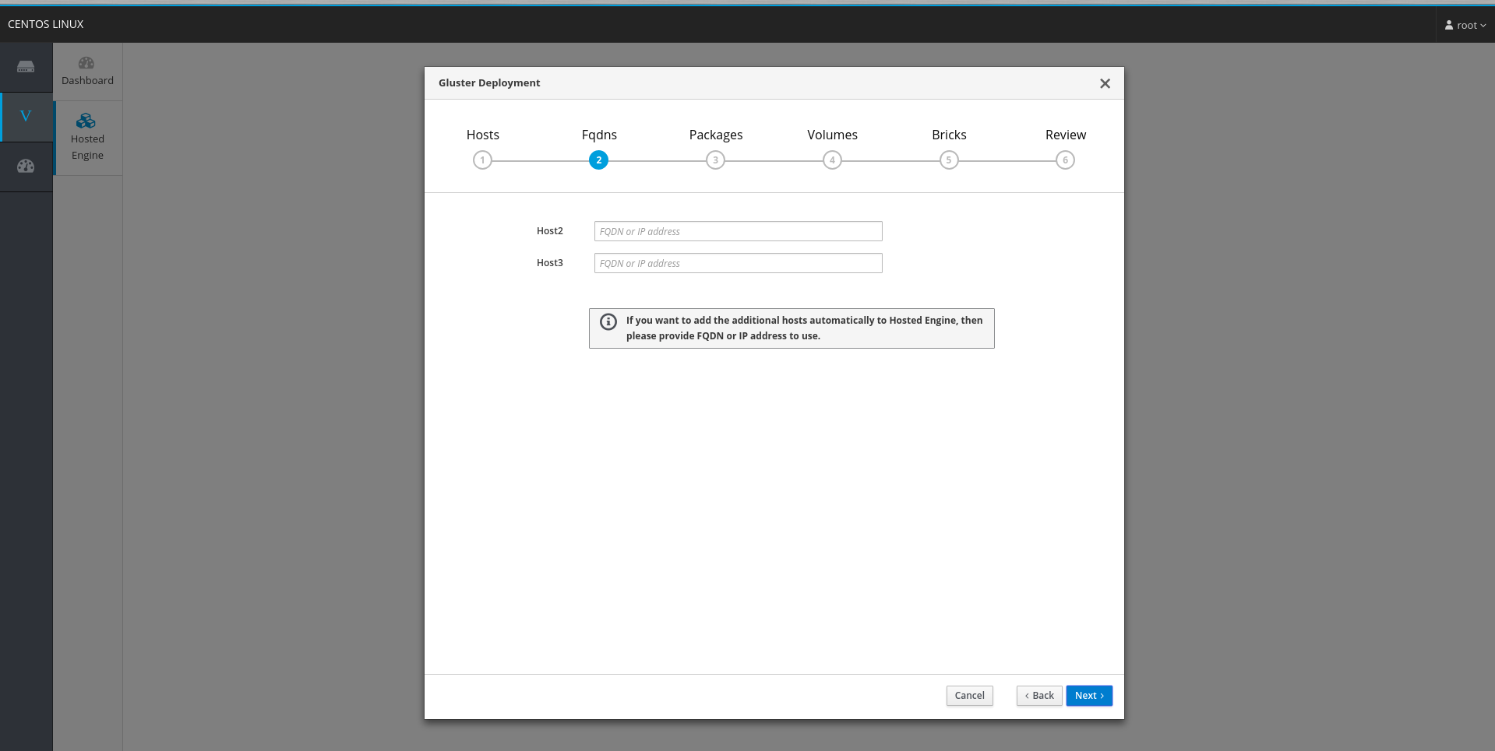Open the gauge dashboard sidebar icon

pos(26,166)
